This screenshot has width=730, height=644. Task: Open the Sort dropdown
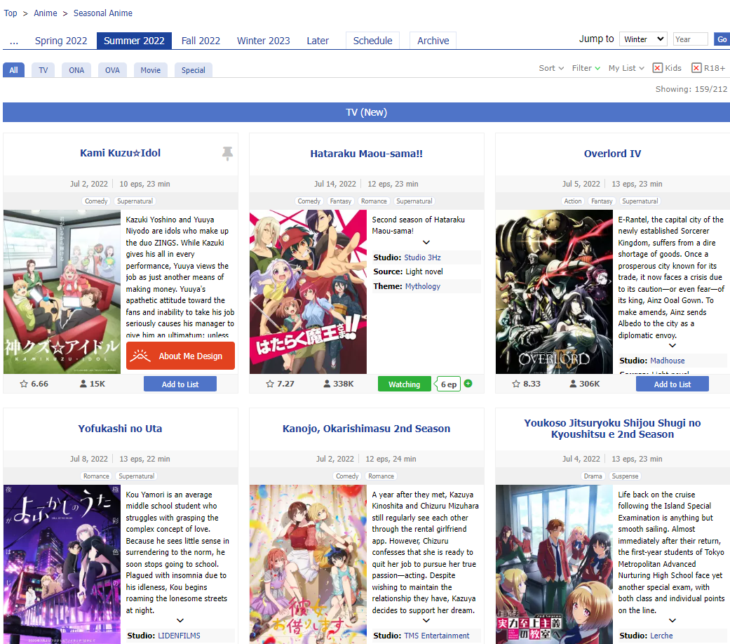551,68
